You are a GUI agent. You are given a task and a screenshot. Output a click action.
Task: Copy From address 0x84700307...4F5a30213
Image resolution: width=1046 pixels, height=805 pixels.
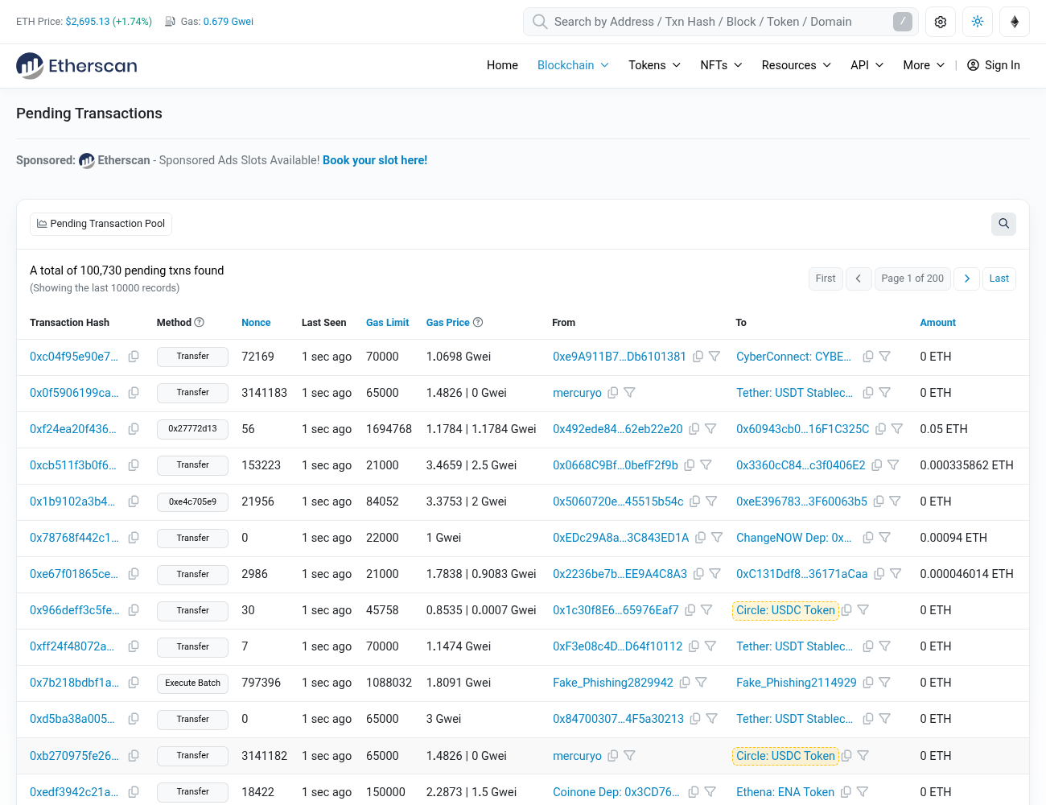tap(695, 719)
